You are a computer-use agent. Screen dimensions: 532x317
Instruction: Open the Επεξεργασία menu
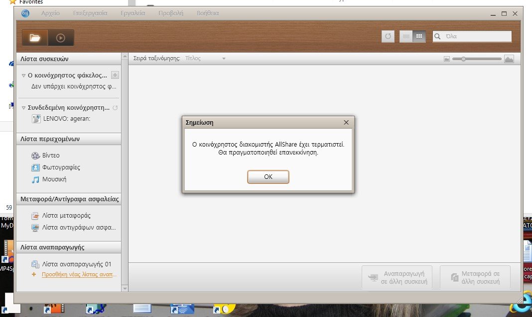90,13
